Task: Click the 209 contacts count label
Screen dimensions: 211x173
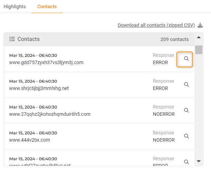Action: pyautogui.click(x=174, y=39)
